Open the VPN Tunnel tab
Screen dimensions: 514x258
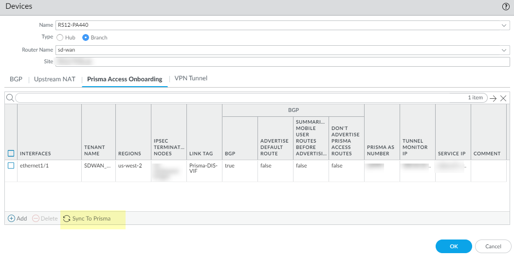pyautogui.click(x=191, y=78)
